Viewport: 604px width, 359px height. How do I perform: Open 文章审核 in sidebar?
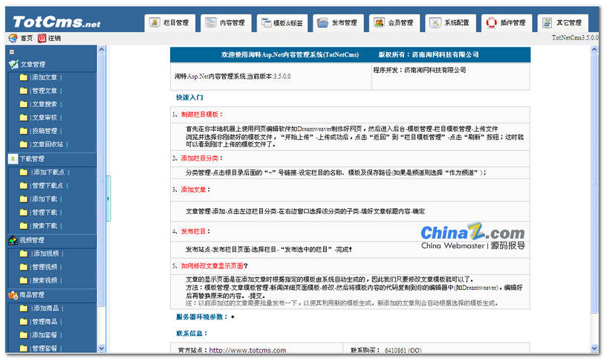click(x=45, y=117)
